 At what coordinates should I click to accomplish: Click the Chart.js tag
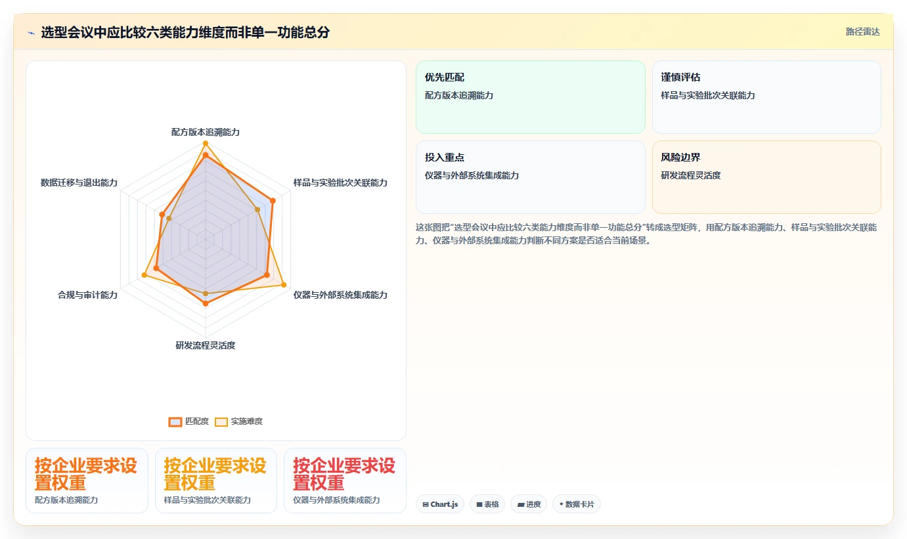pyautogui.click(x=440, y=504)
